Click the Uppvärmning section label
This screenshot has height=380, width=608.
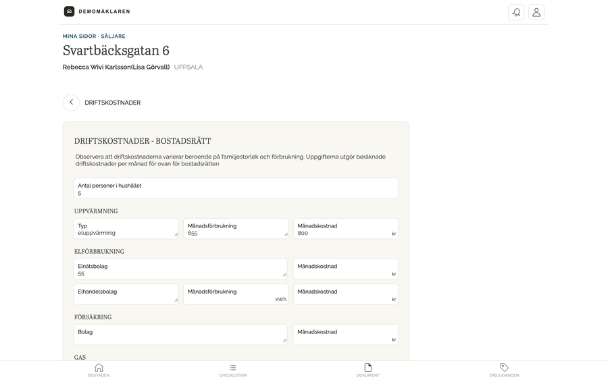pyautogui.click(x=96, y=211)
